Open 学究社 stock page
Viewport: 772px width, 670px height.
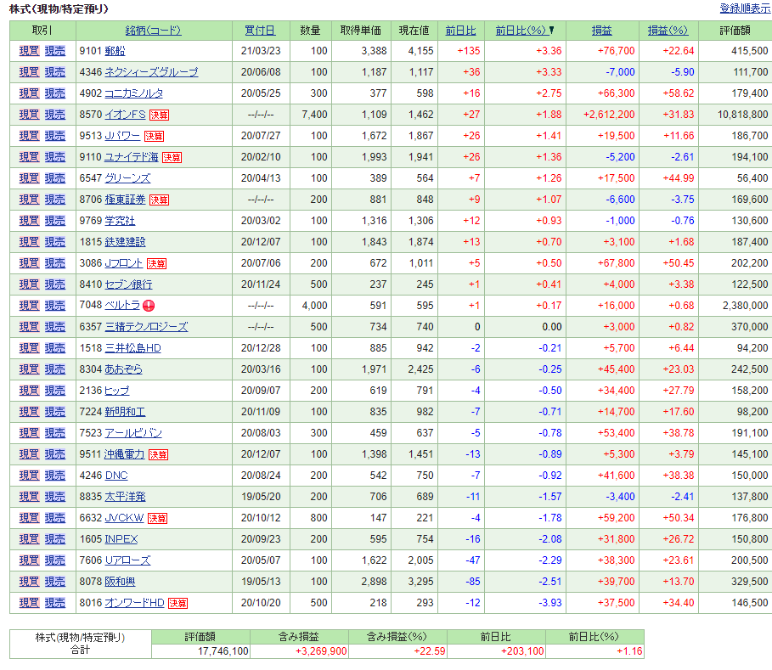click(x=120, y=221)
